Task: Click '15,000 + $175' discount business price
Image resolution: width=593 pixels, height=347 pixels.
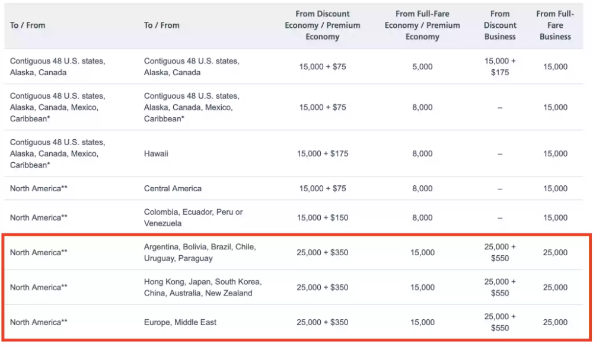Action: tap(499, 66)
